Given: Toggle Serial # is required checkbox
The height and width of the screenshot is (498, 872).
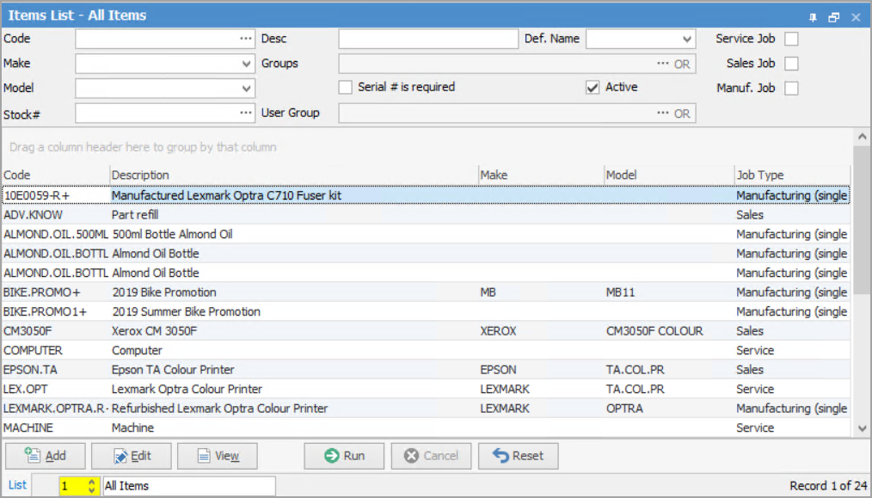Looking at the screenshot, I should click(346, 88).
